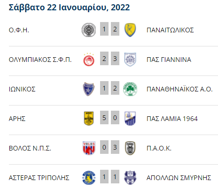The height and width of the screenshot is (189, 218).
Task: Click the ΑΡΗΣ team name
Action: 17,119
